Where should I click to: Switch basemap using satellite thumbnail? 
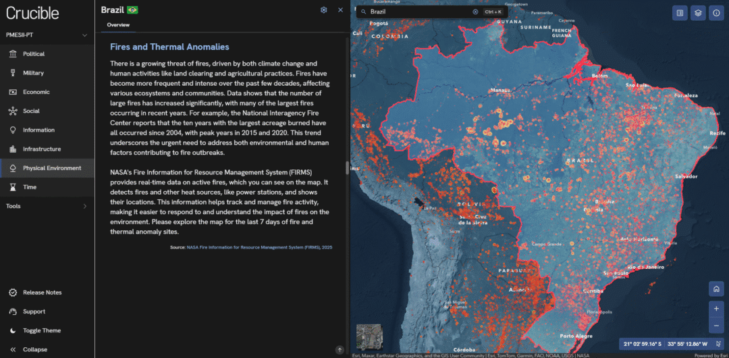tap(369, 336)
